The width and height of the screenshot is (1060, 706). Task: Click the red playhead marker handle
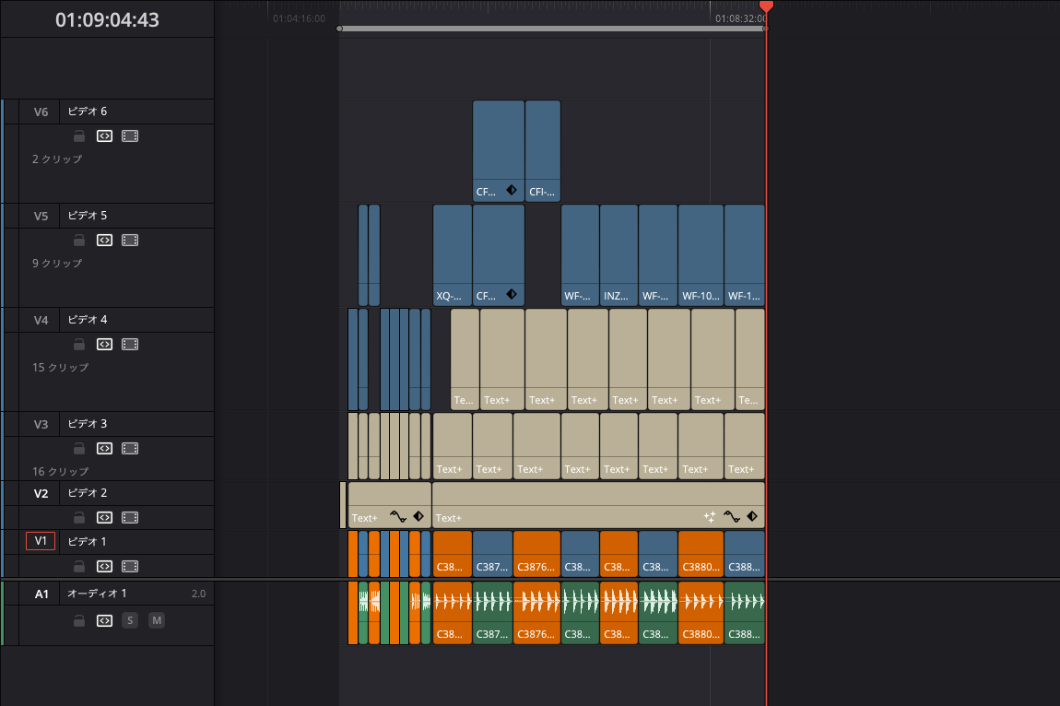pos(766,6)
